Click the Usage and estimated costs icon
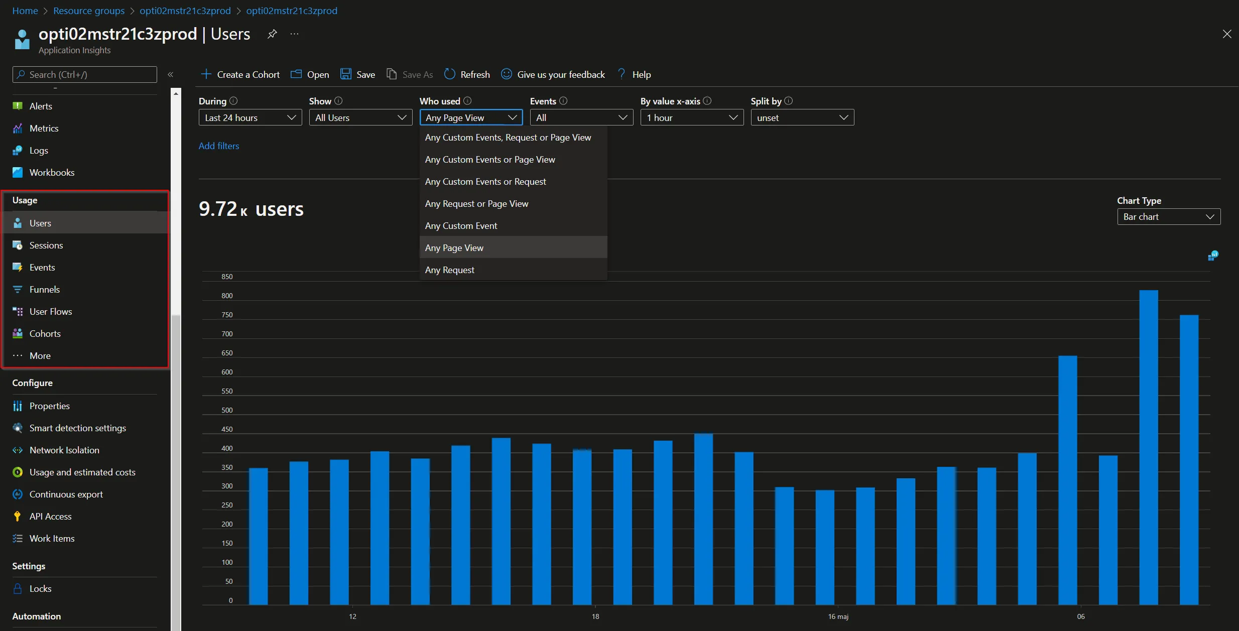Screen dimensions: 1239x631 point(18,472)
